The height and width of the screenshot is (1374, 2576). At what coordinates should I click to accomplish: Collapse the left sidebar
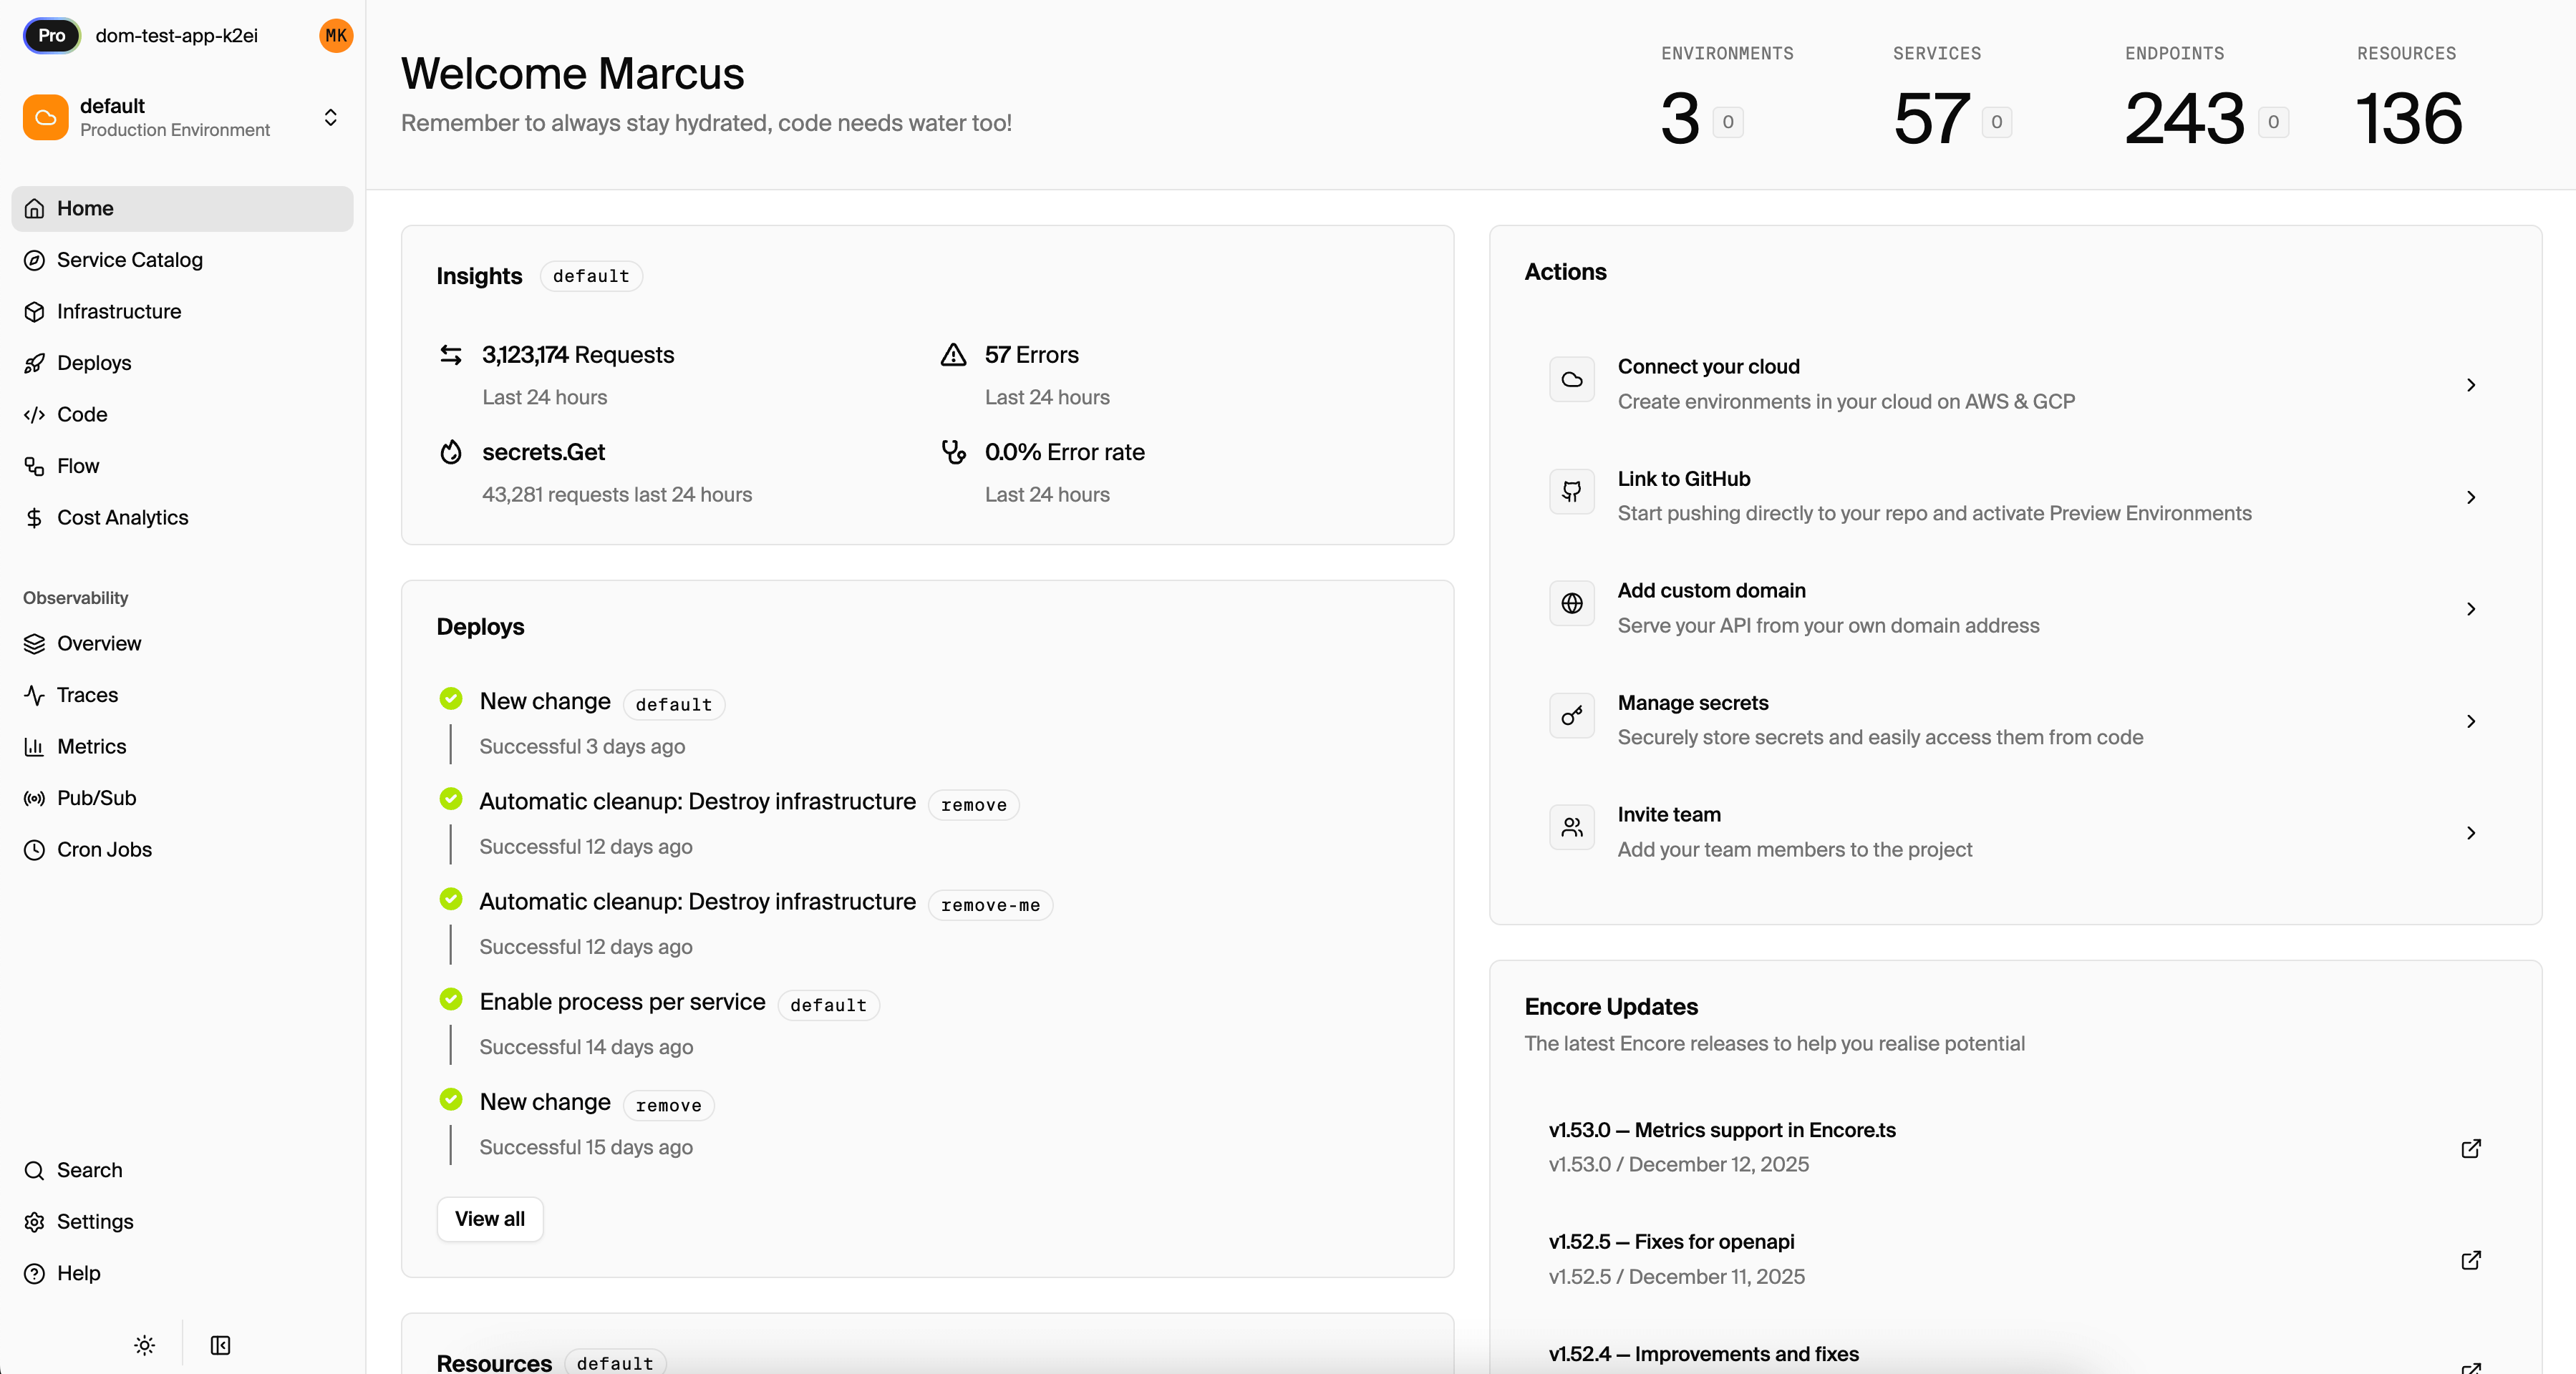pos(220,1344)
